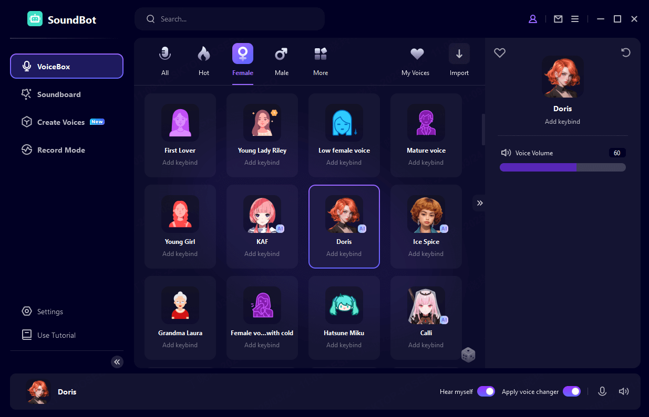Adjust the Voice Volume slider
This screenshot has width=649, height=417.
(562, 167)
